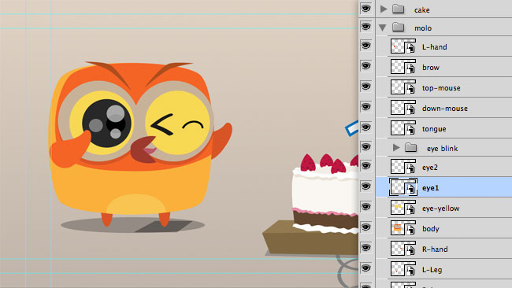Click the tongue layer name
512x288 pixels.
coord(434,129)
